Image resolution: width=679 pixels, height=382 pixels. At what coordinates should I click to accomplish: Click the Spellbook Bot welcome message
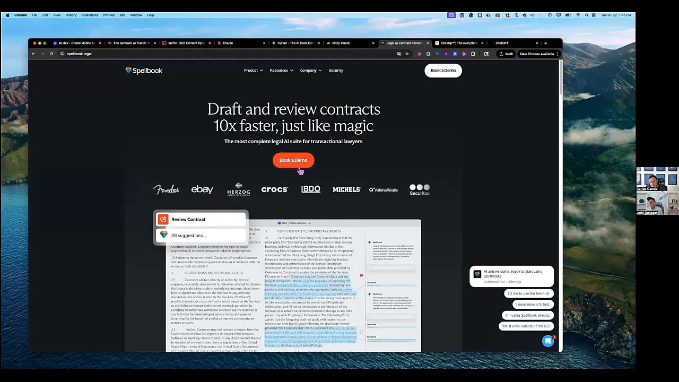pyautogui.click(x=512, y=276)
